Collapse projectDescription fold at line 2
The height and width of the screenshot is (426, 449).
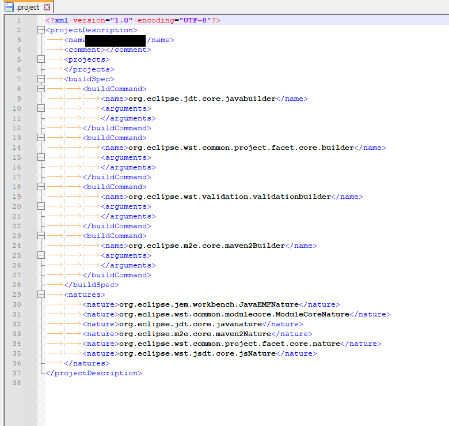41,30
